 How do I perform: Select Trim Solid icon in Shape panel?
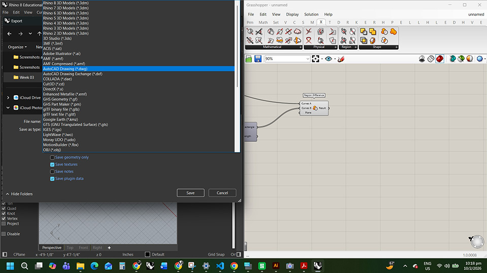coord(372,41)
